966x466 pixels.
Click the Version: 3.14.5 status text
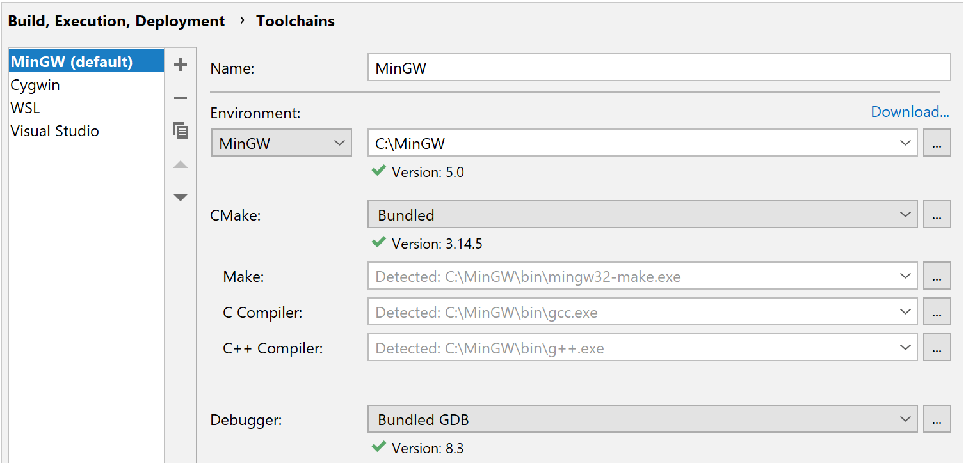[437, 244]
